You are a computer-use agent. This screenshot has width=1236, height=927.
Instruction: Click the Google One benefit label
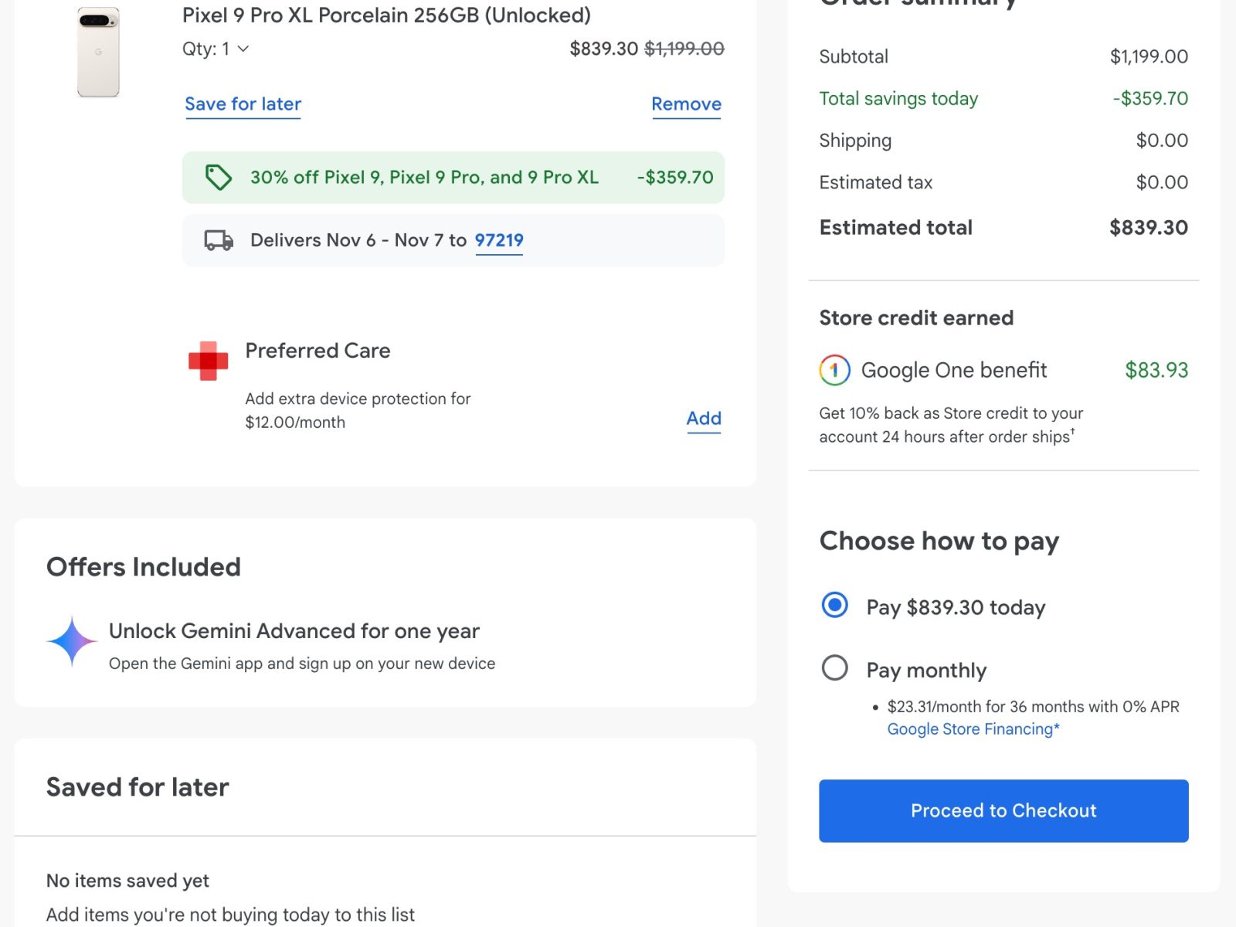(x=954, y=370)
